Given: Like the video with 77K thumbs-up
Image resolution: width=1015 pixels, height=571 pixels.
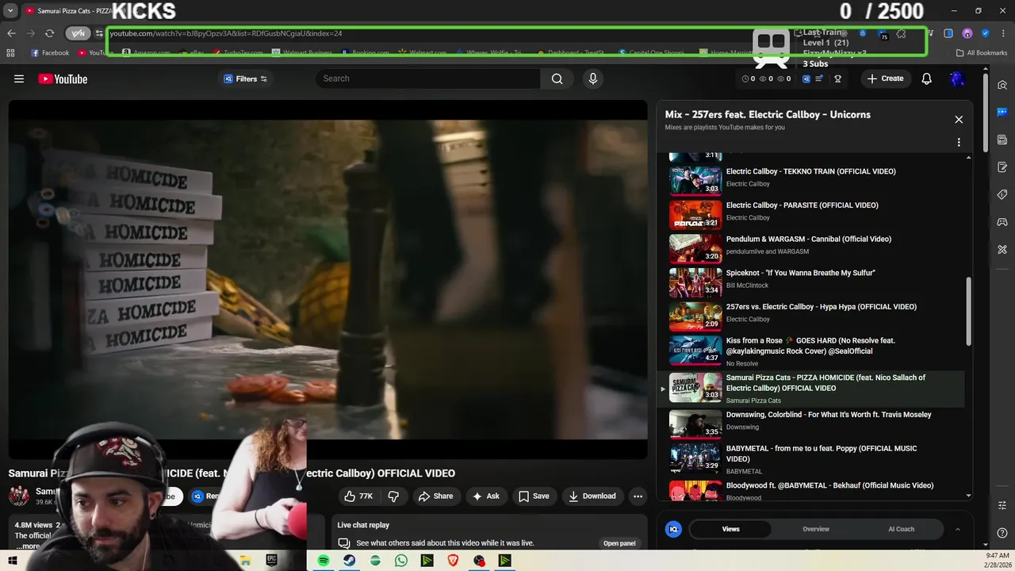Looking at the screenshot, I should click(x=358, y=496).
